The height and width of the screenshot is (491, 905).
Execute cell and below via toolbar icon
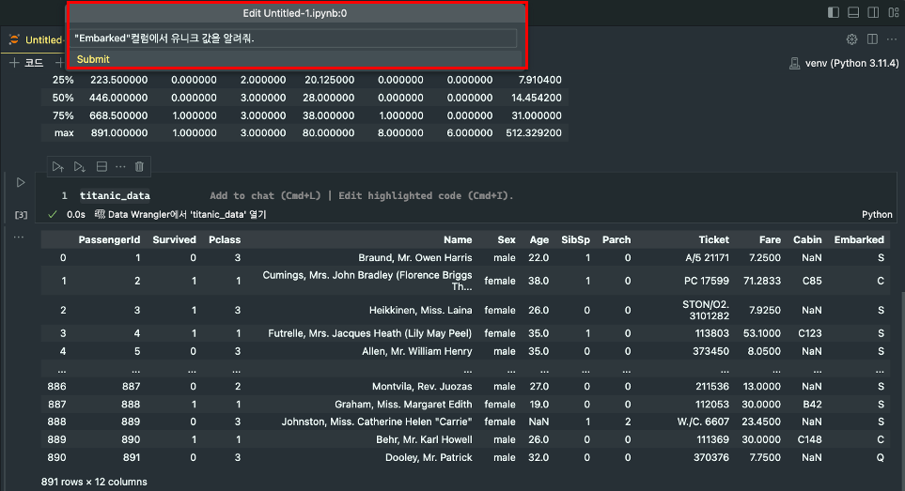[80, 166]
